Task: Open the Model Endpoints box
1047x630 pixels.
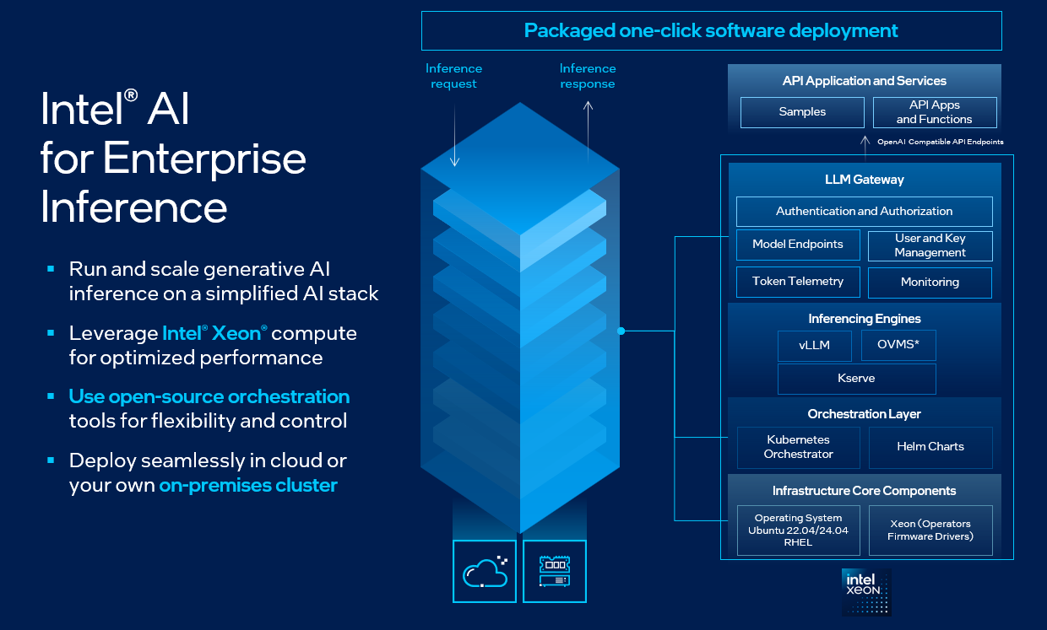Action: tap(798, 245)
